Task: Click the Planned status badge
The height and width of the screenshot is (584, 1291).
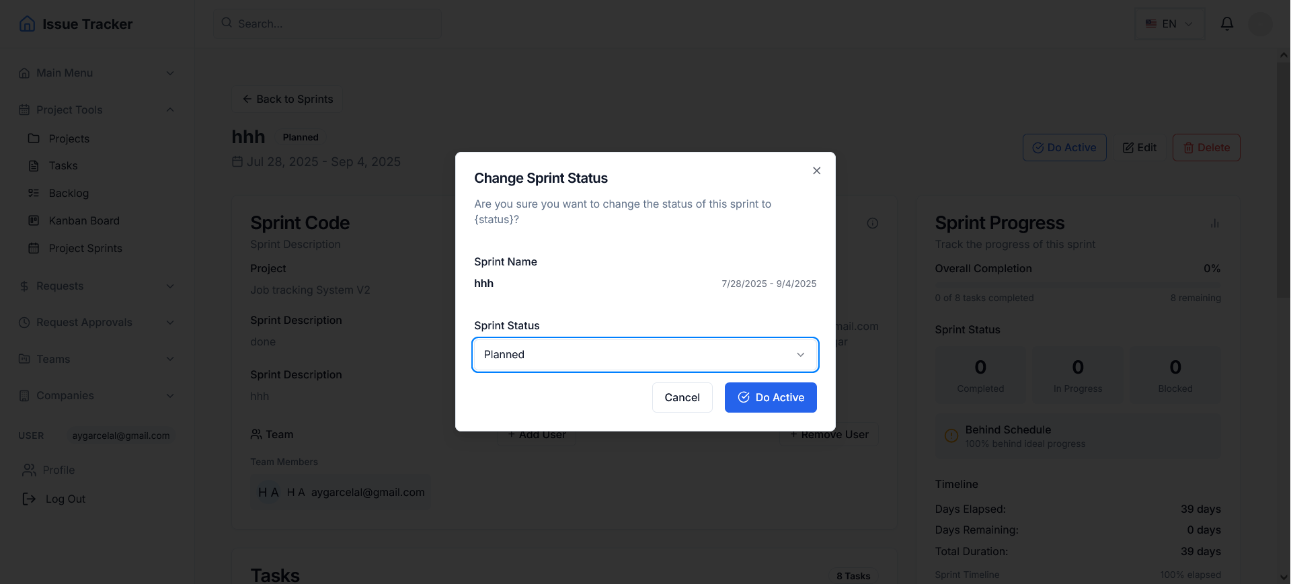Action: (301, 137)
